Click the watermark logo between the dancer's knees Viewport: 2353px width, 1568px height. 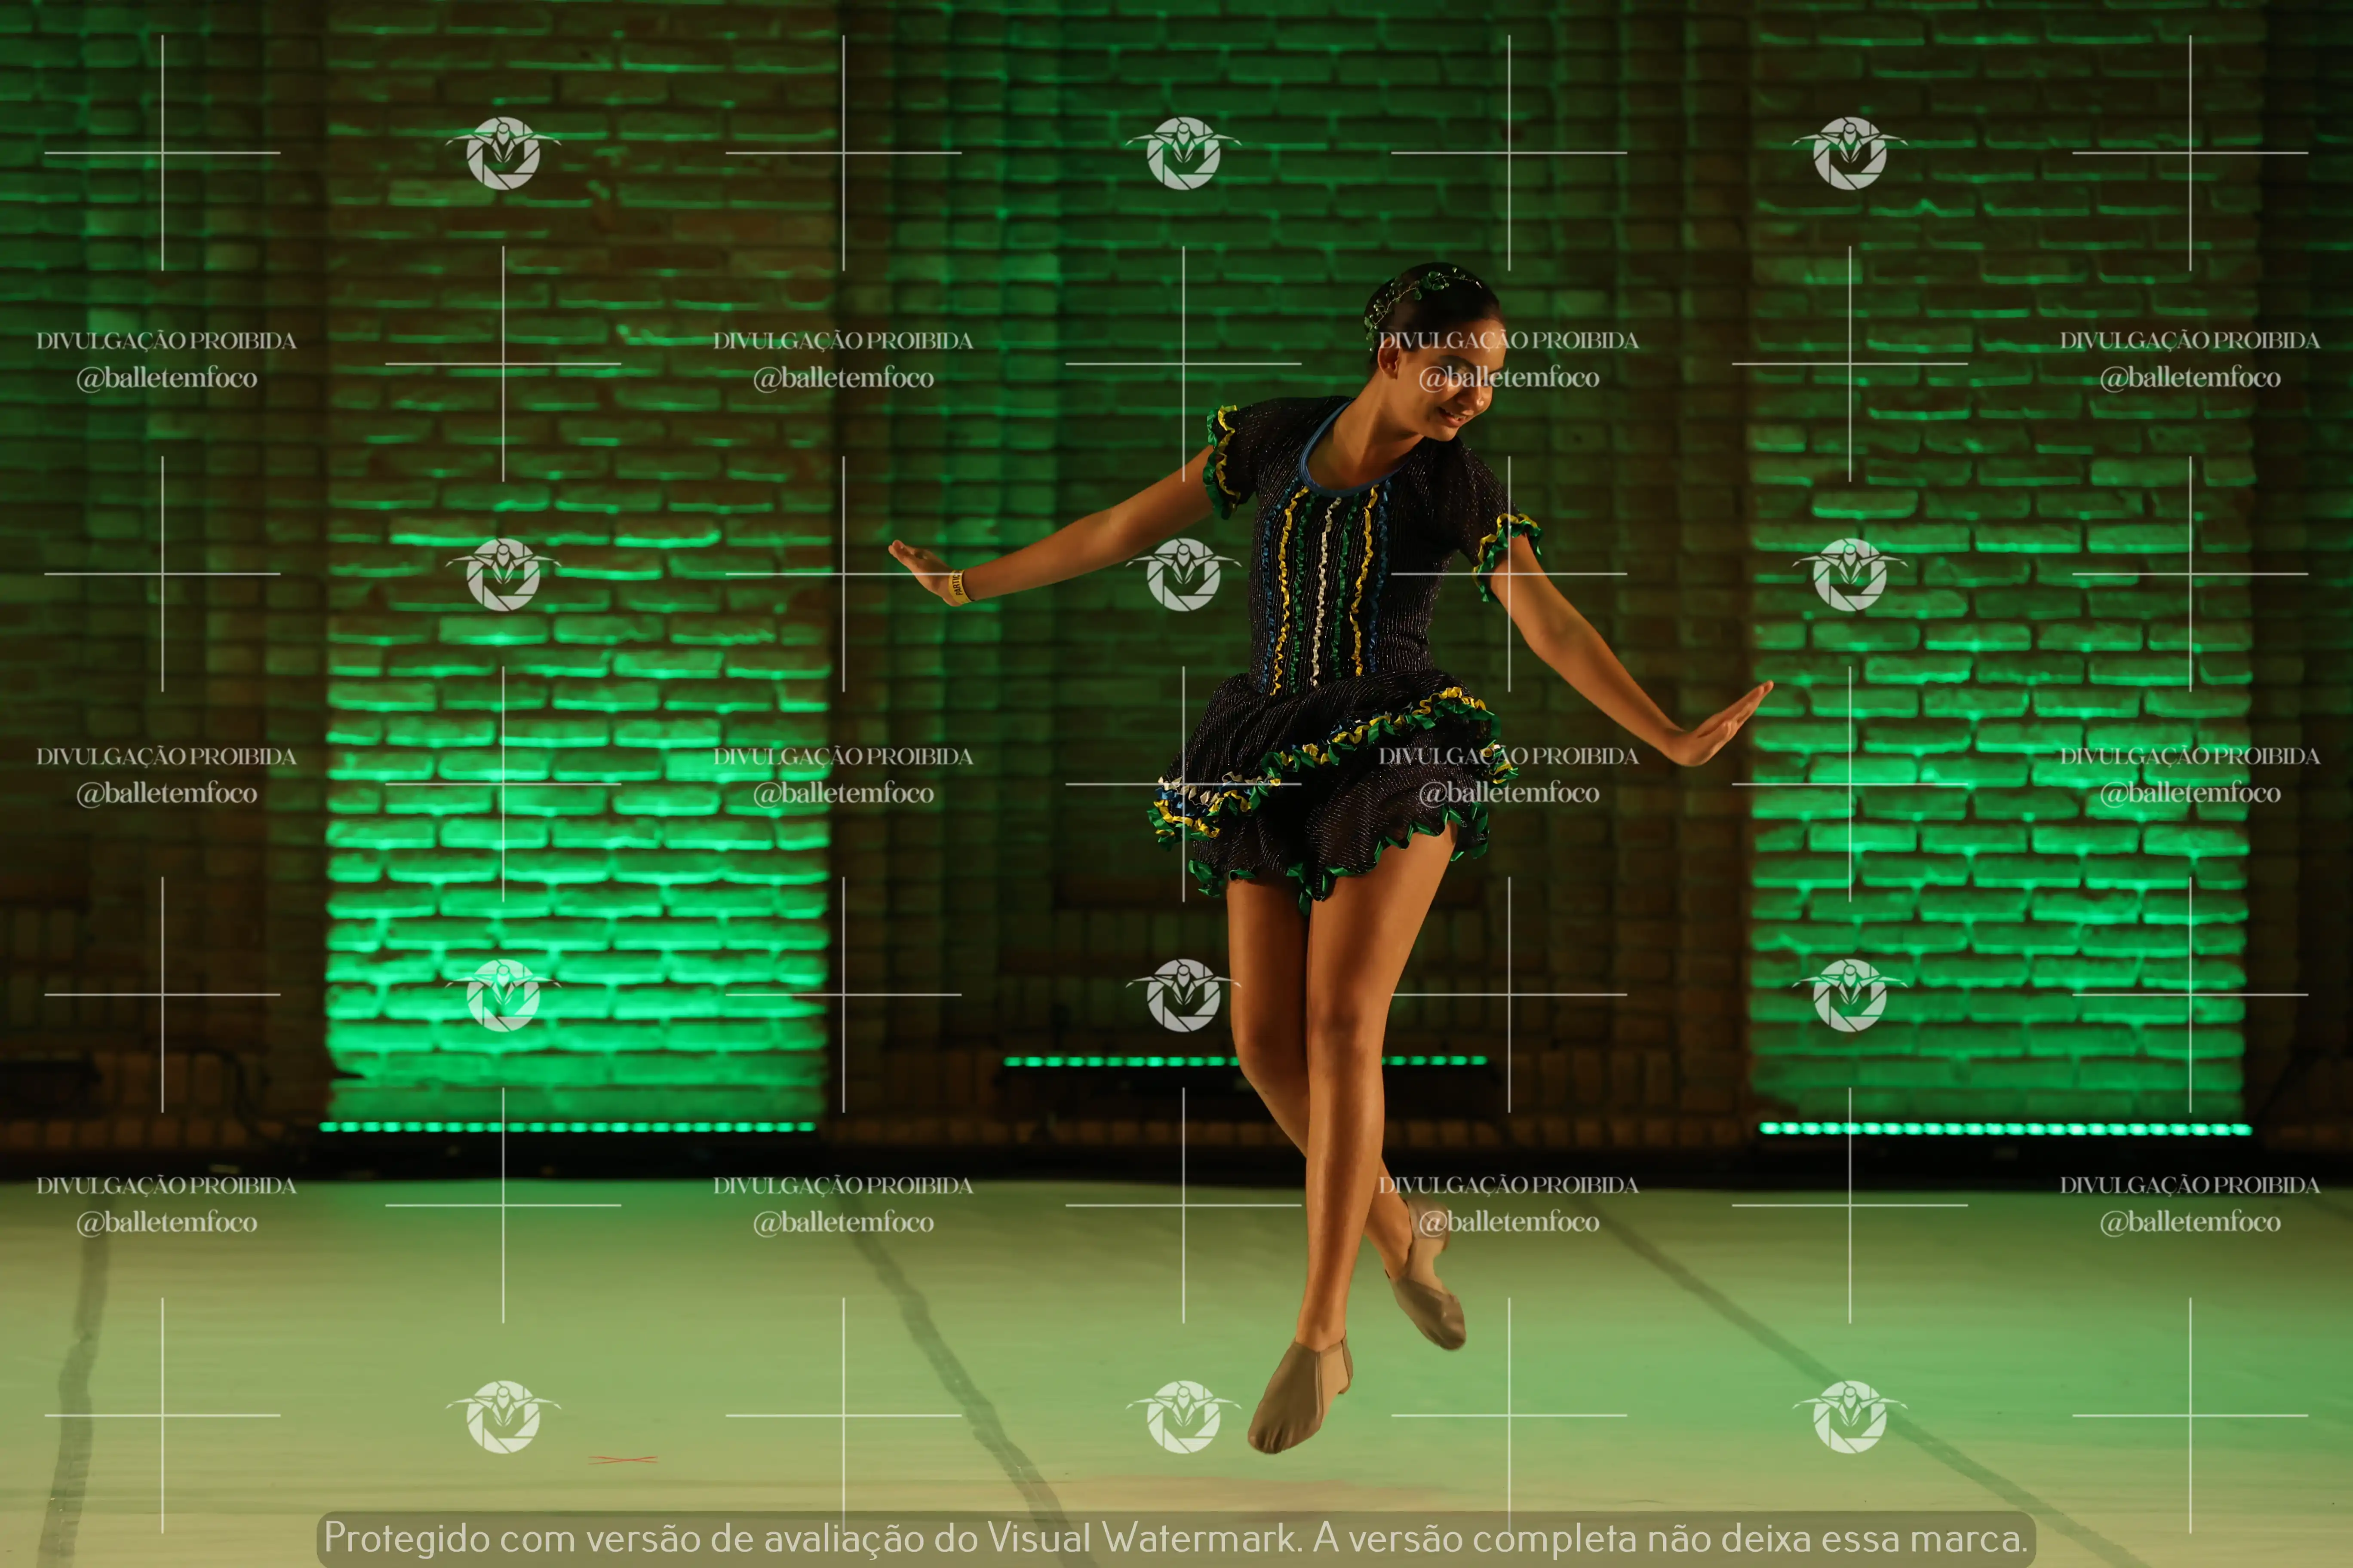[1183, 995]
